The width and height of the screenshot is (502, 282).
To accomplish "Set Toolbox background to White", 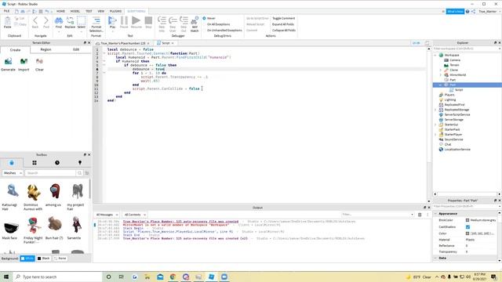I will (x=27, y=258).
